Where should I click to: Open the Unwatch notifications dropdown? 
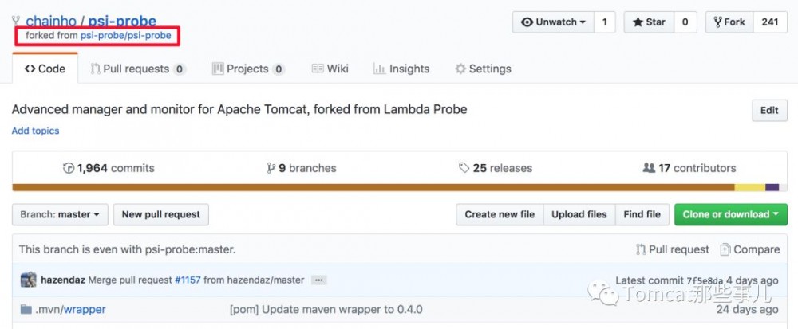pos(552,22)
